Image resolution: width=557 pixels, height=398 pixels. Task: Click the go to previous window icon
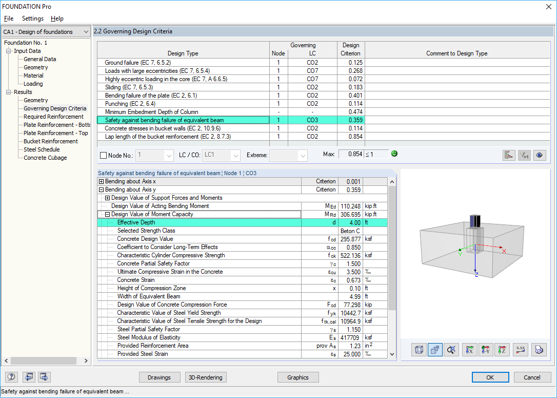coord(29,377)
